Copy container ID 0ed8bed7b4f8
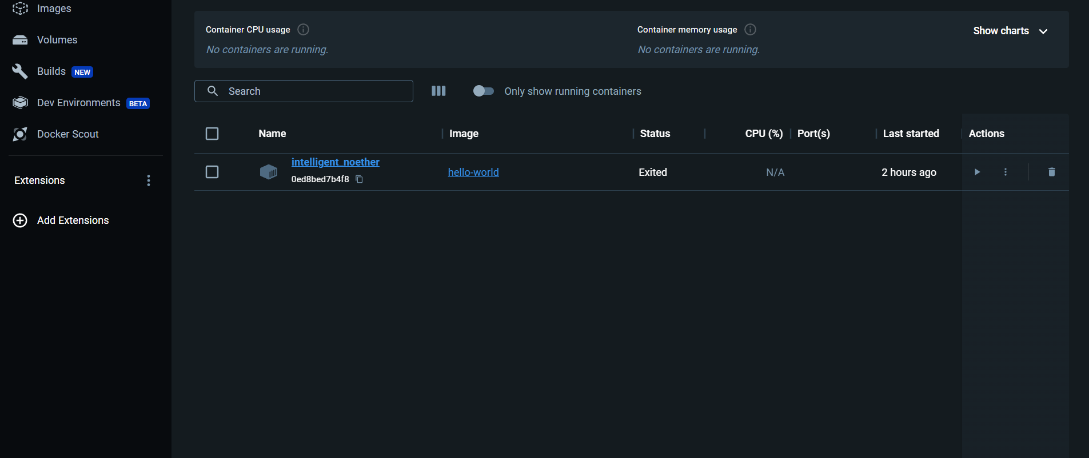Viewport: 1089px width, 458px height. click(x=360, y=179)
